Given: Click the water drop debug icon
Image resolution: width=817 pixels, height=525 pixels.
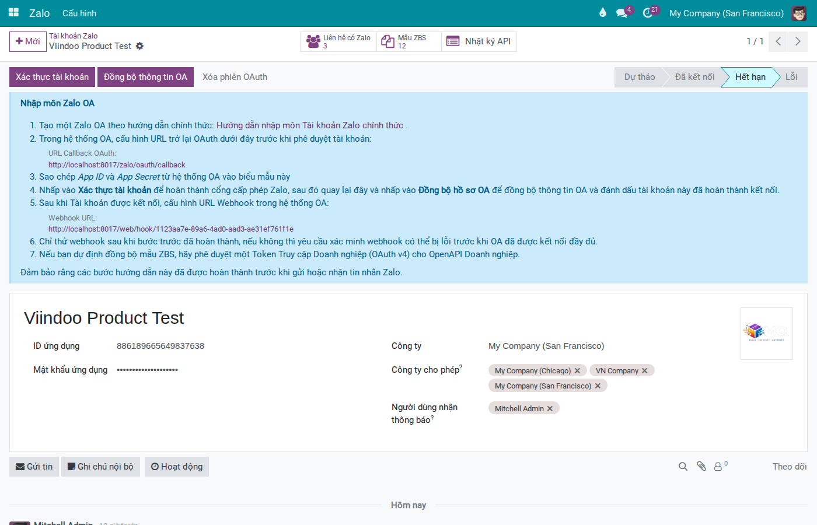Looking at the screenshot, I should 603,13.
